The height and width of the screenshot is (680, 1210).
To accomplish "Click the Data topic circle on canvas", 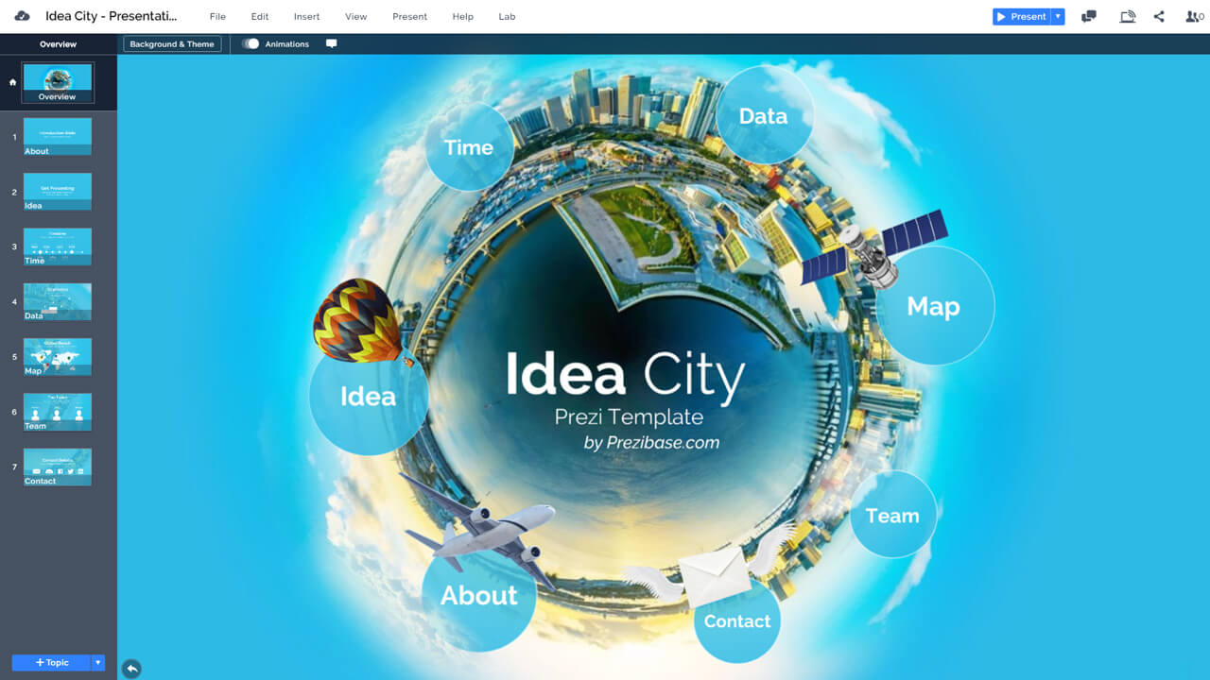I will (x=763, y=115).
